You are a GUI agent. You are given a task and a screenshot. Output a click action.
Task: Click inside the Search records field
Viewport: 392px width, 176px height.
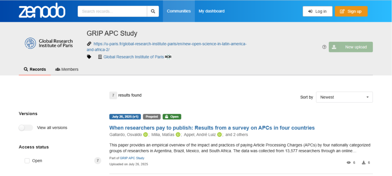(x=112, y=11)
